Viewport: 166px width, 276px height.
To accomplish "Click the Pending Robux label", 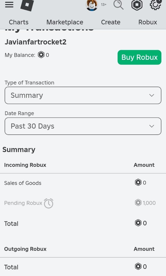I will (x=23, y=203).
